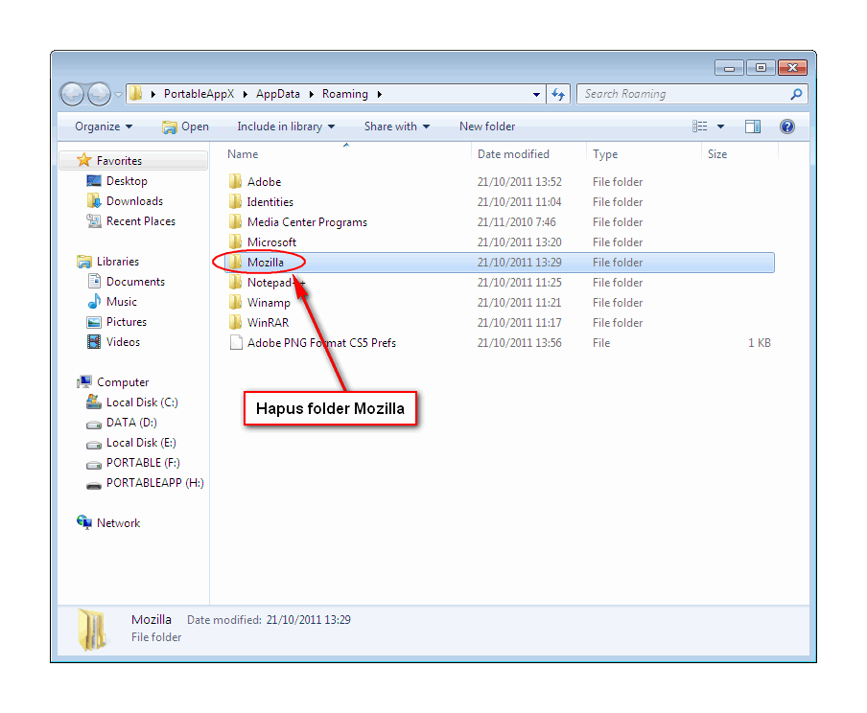Open Local Disk (C:)
The width and height of the screenshot is (867, 713).
click(142, 402)
